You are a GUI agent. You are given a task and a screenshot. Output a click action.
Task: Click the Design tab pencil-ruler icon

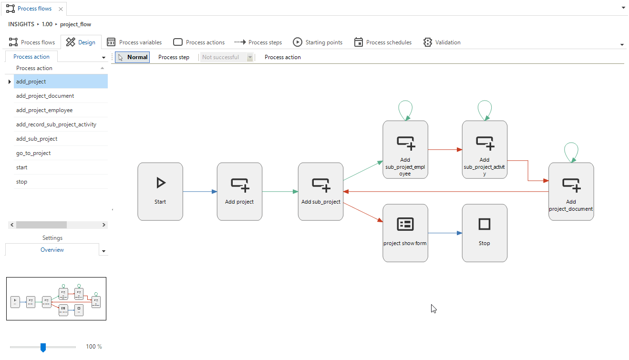(71, 42)
